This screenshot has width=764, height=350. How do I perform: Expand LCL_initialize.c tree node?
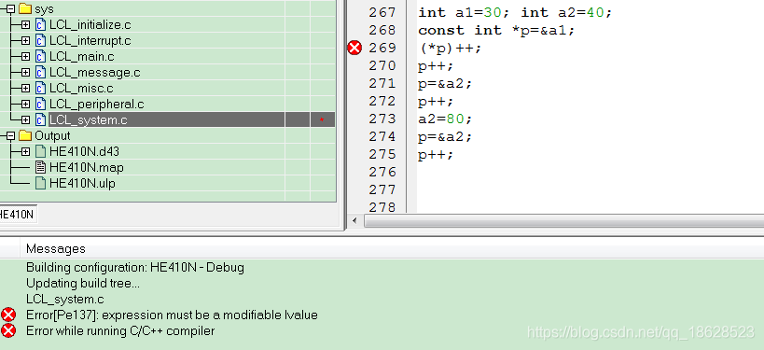pyautogui.click(x=26, y=25)
